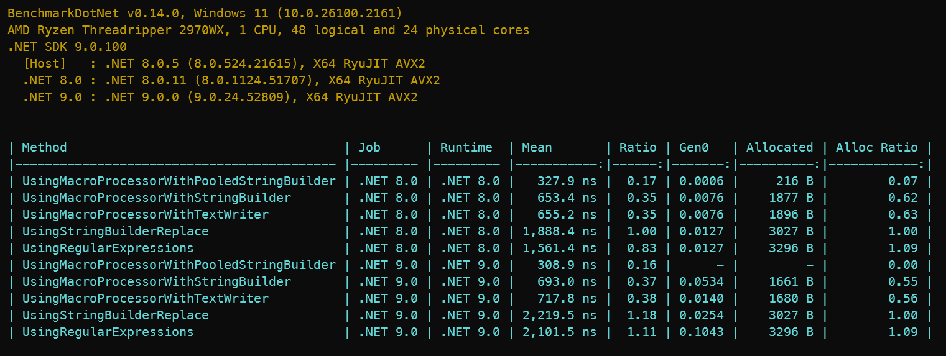This screenshot has height=356, width=946.
Task: Select the 0.37 ratio value
Action: tap(642, 281)
